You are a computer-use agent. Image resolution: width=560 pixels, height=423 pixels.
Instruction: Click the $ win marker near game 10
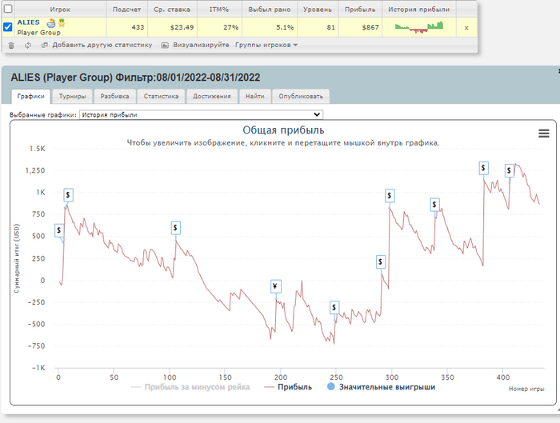pyautogui.click(x=68, y=195)
